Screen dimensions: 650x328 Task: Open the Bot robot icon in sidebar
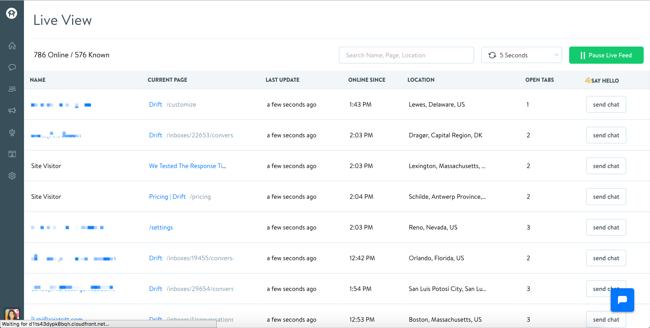12,132
